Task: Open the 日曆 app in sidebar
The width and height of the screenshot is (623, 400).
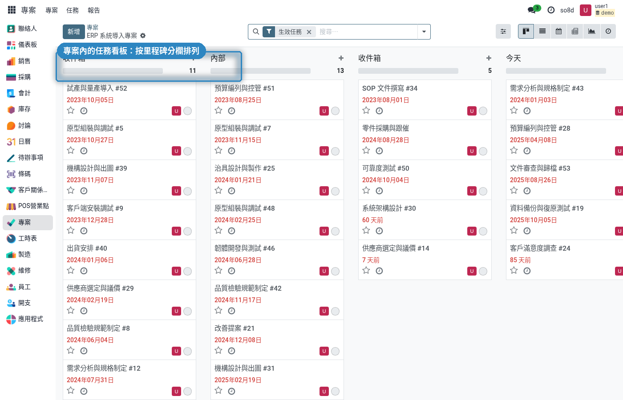Action: coord(28,141)
